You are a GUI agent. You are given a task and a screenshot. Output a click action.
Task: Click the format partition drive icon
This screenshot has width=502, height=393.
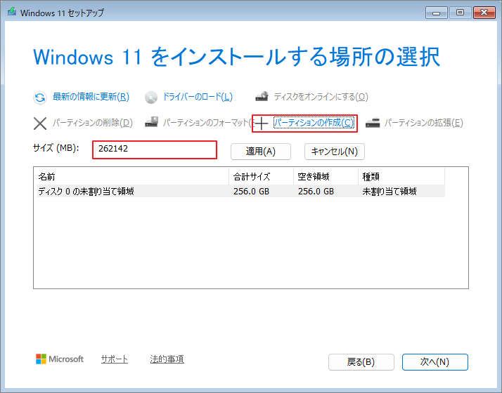(x=151, y=121)
